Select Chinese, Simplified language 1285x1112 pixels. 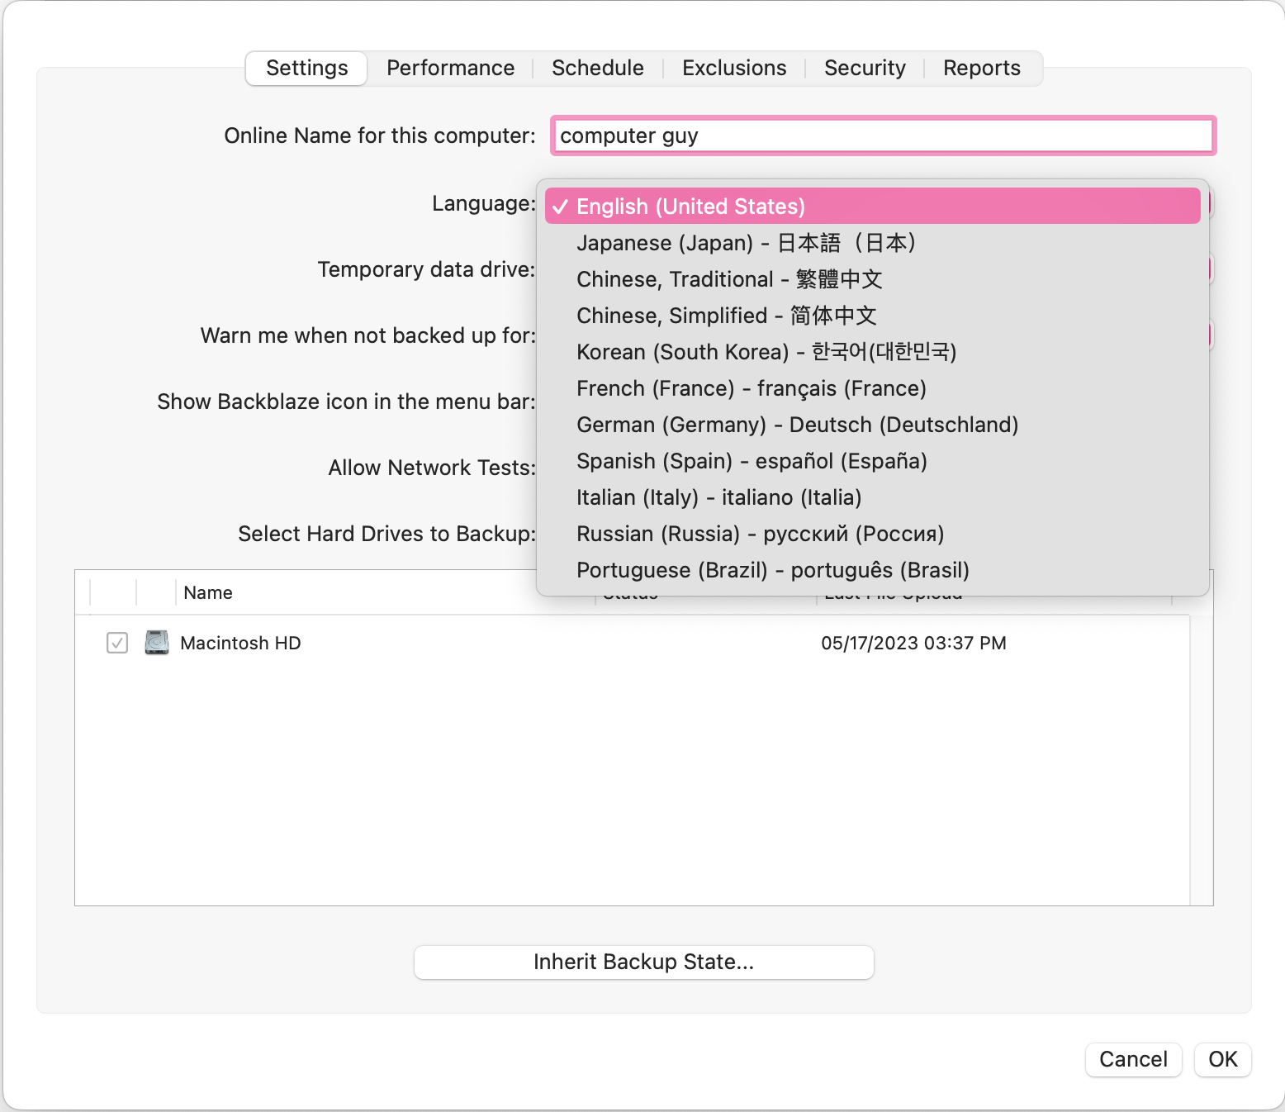pyautogui.click(x=873, y=316)
